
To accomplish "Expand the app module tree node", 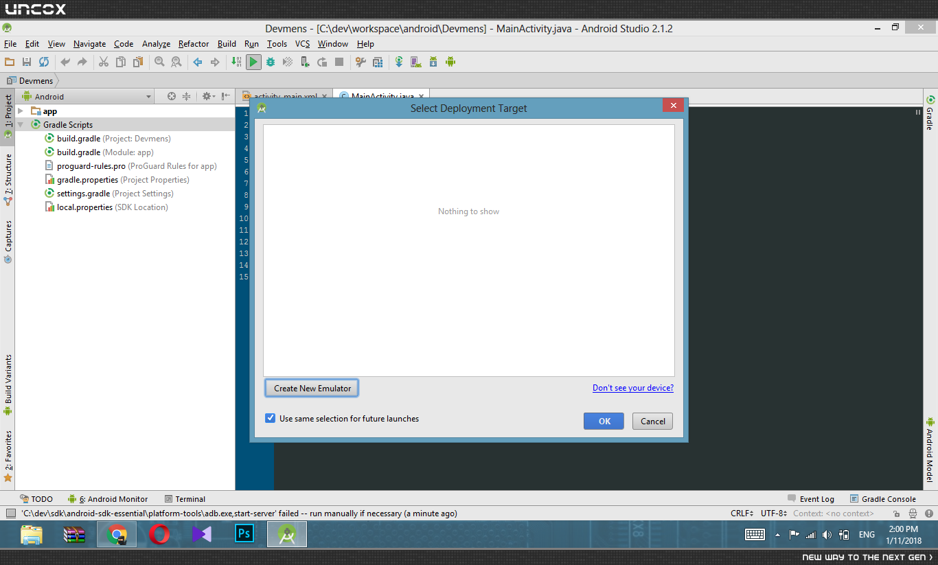I will 21,111.
